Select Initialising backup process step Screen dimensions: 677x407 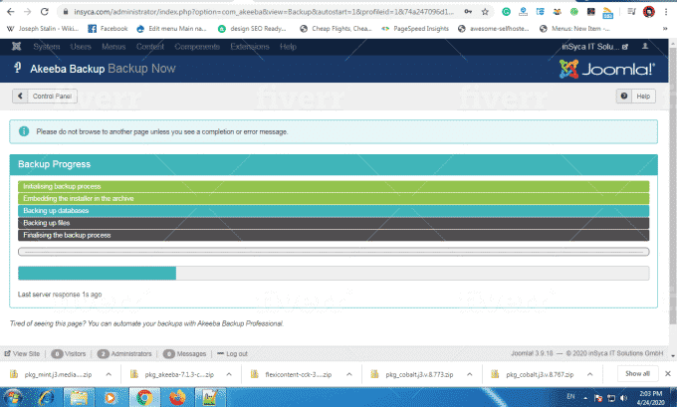[x=334, y=186]
